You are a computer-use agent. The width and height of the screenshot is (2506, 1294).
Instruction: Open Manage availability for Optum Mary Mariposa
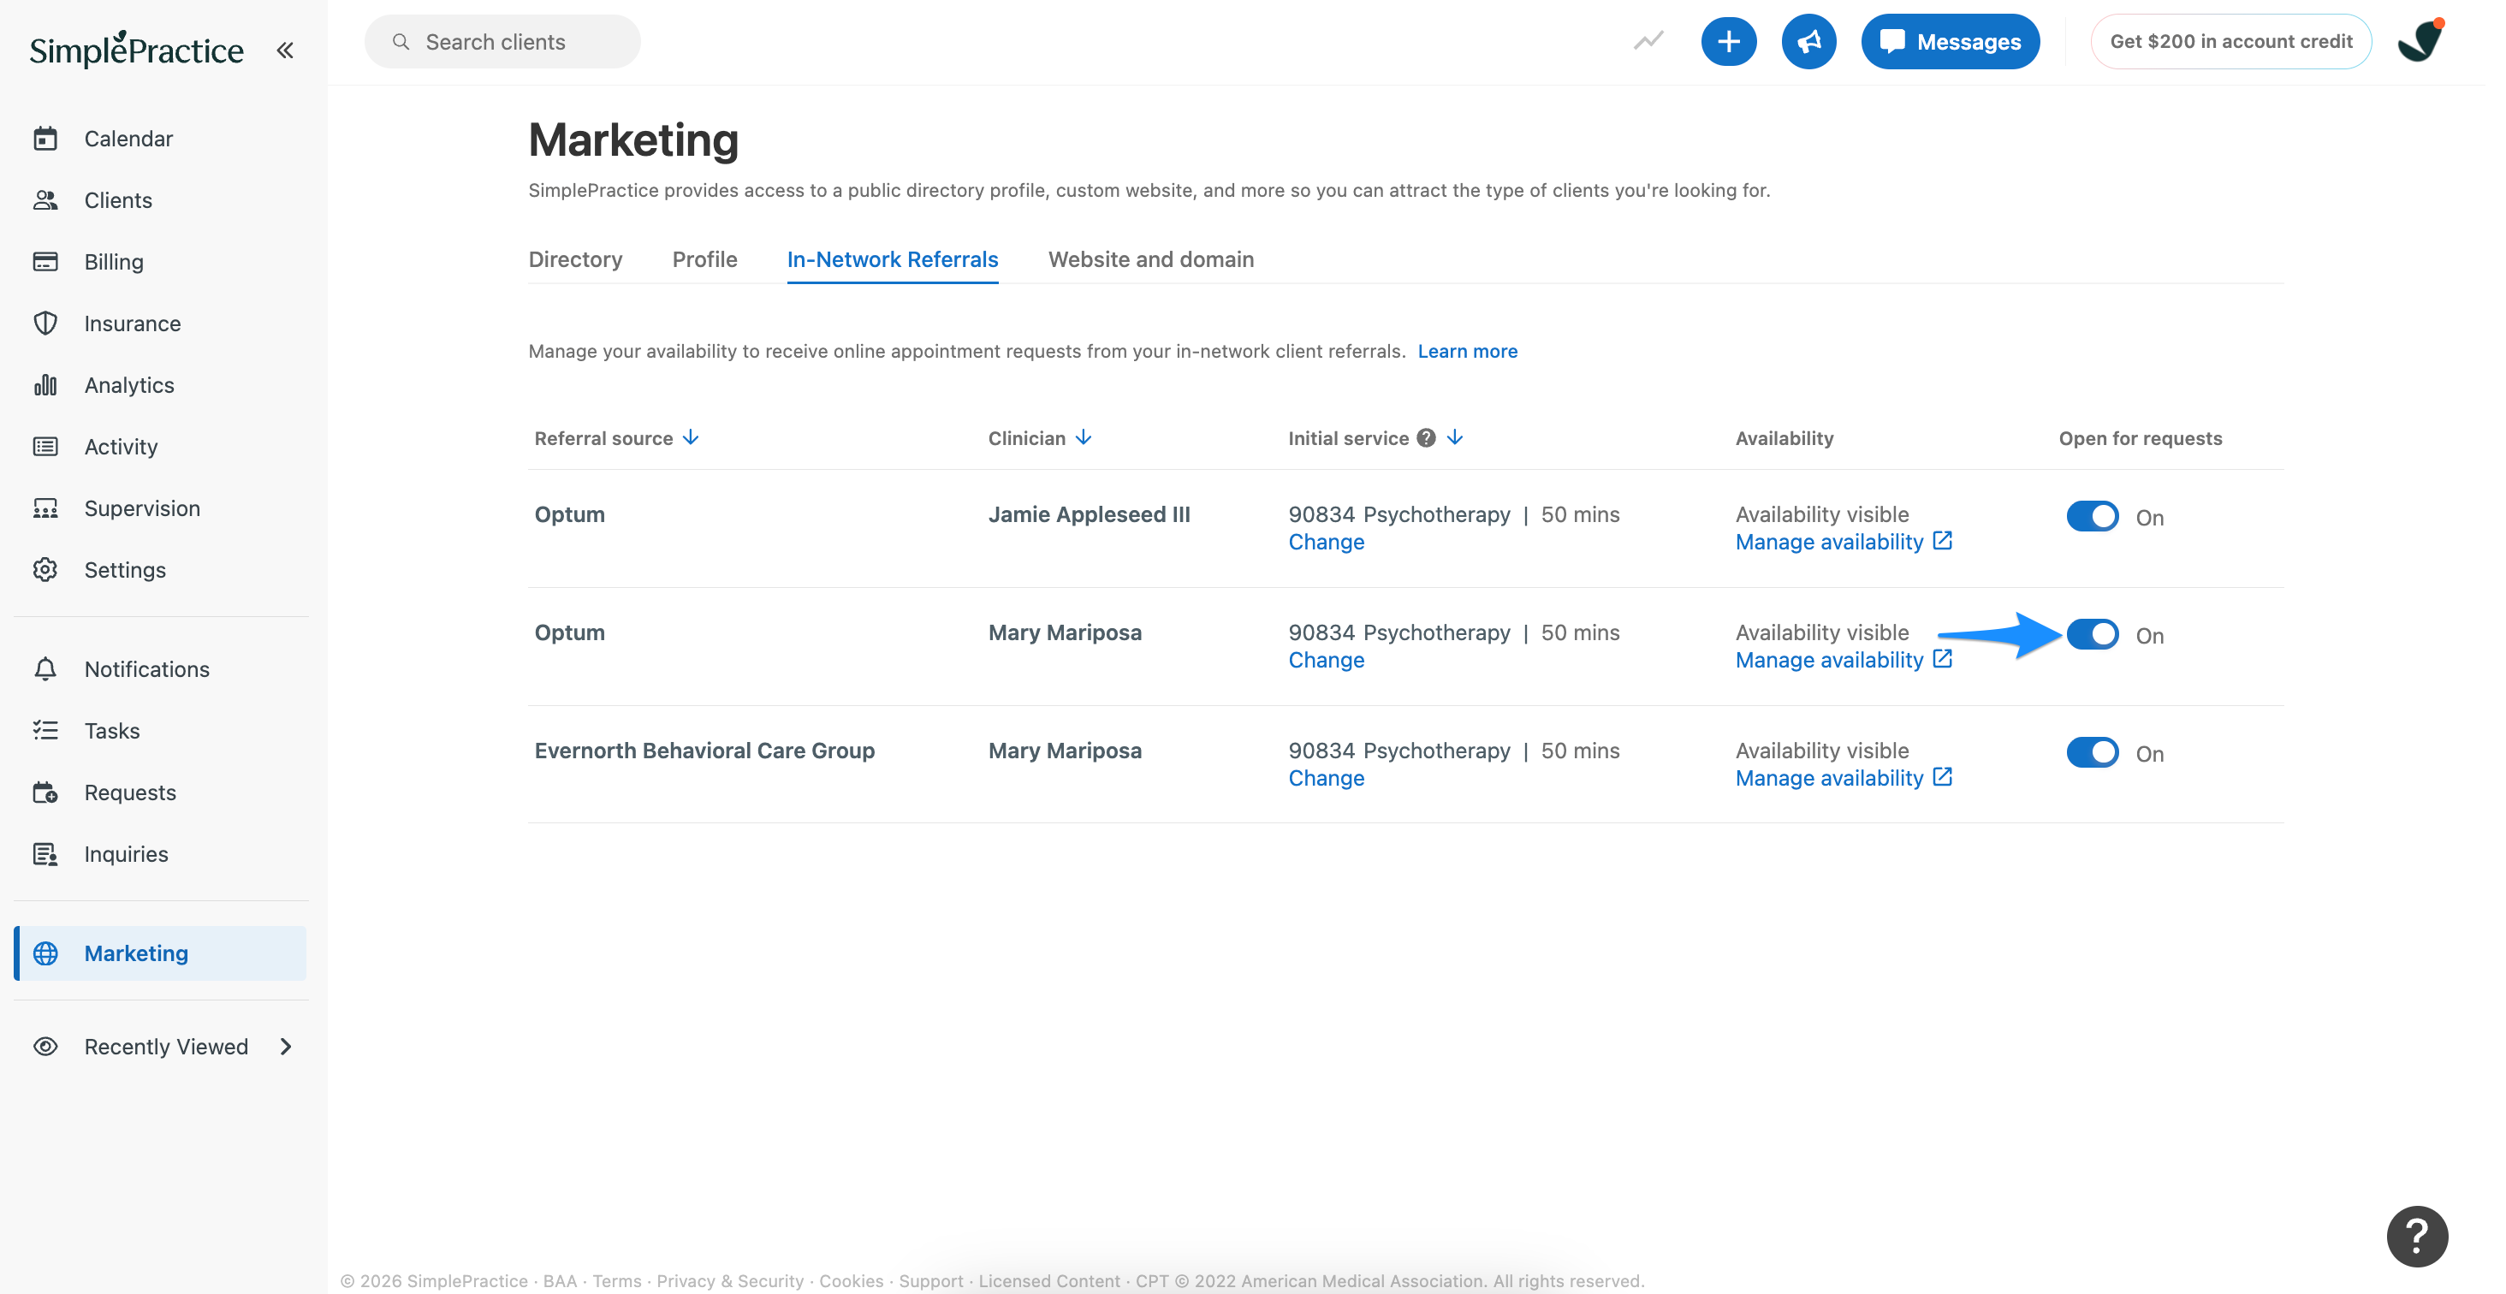point(1844,660)
